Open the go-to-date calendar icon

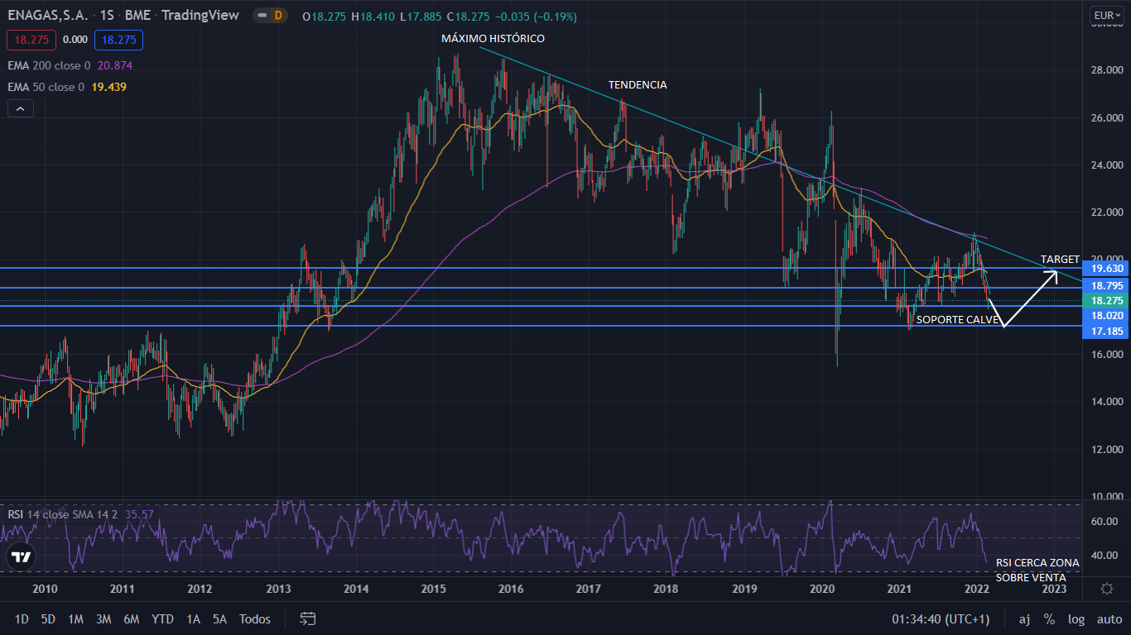pos(308,618)
